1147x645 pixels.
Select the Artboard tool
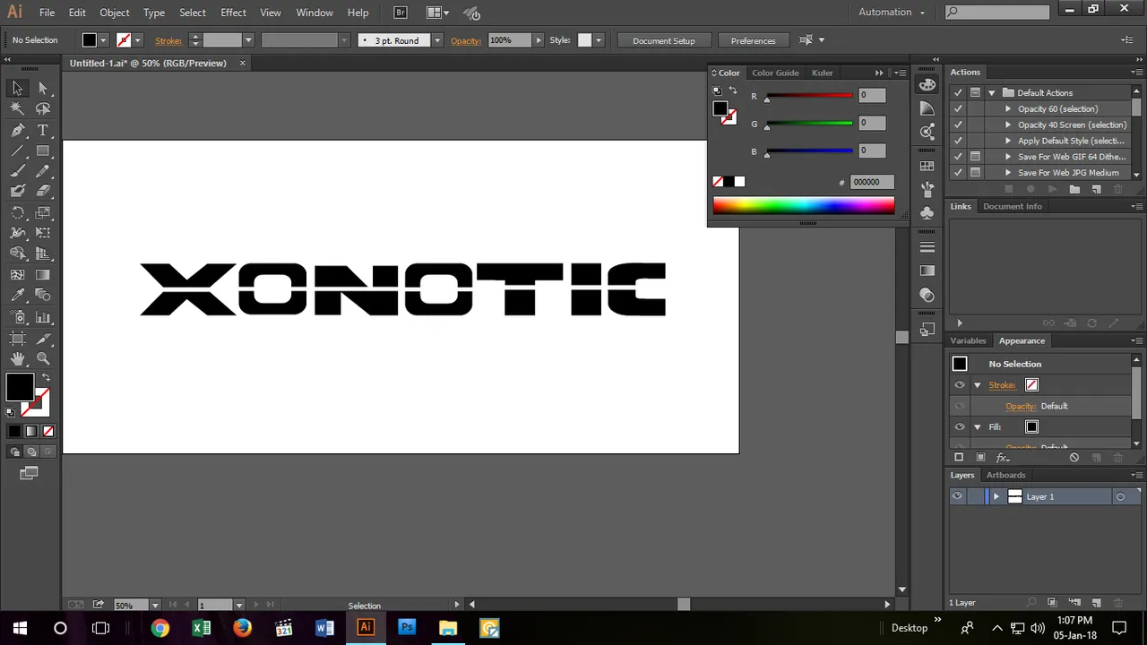[x=17, y=338]
